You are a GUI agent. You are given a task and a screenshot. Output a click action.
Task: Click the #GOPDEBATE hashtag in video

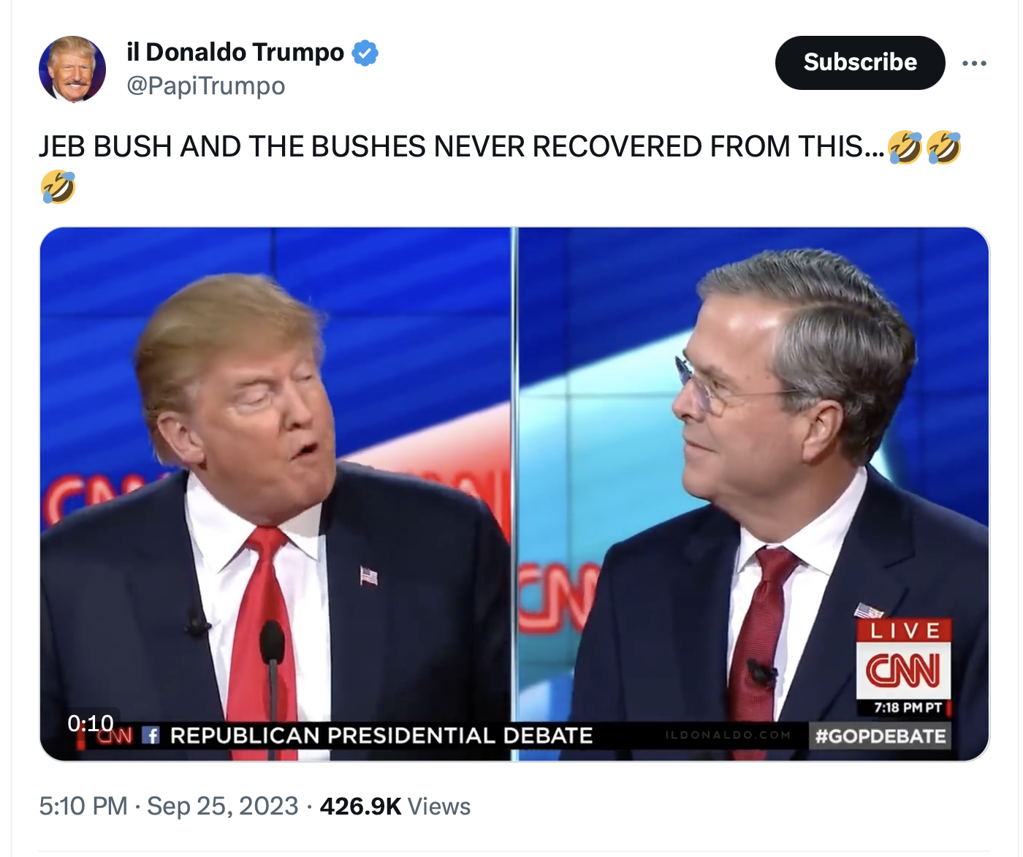881,736
